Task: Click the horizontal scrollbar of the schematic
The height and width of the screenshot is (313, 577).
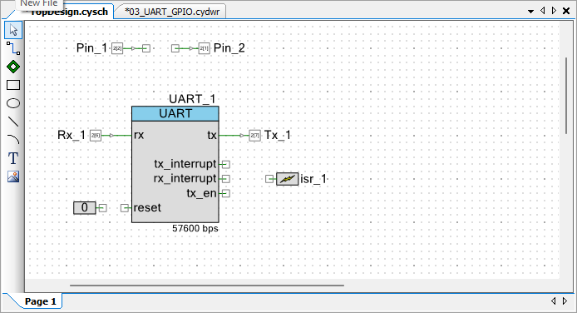Action: [207, 285]
